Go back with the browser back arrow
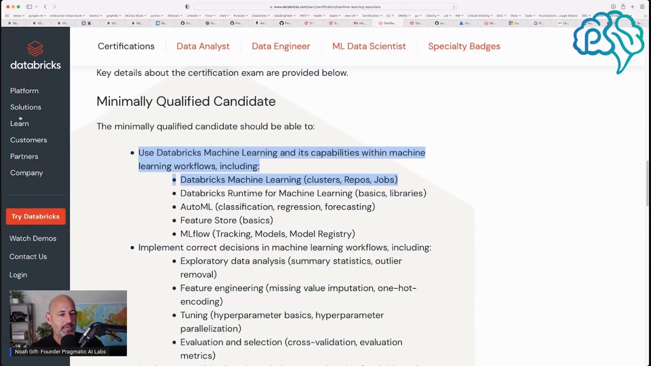Screen dimensions: 651x366 coord(45,7)
